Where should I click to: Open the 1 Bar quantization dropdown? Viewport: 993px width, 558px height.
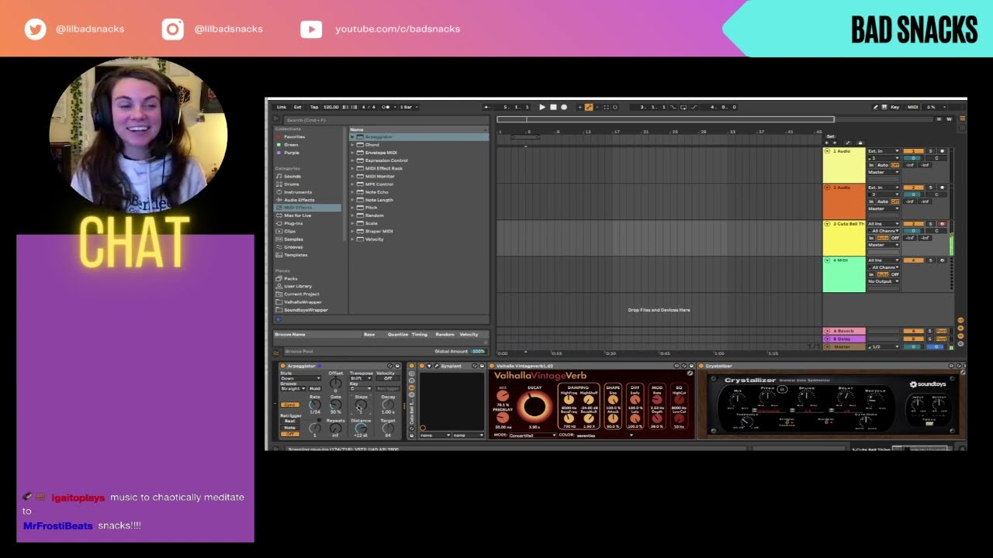408,107
